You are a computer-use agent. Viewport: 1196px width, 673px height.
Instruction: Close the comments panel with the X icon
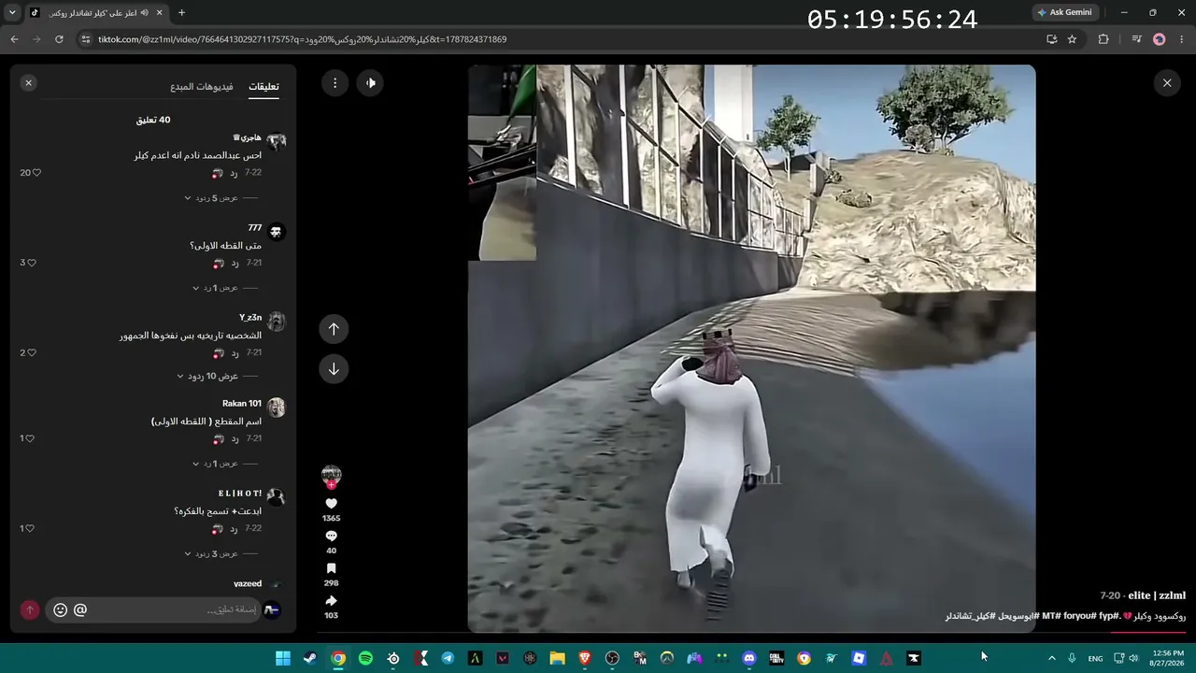[28, 83]
